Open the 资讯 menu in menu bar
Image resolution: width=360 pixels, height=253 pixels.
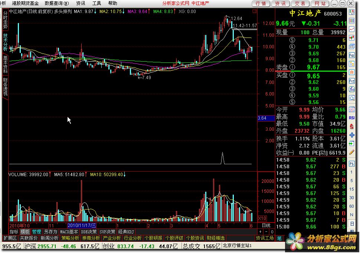pos(81,3)
